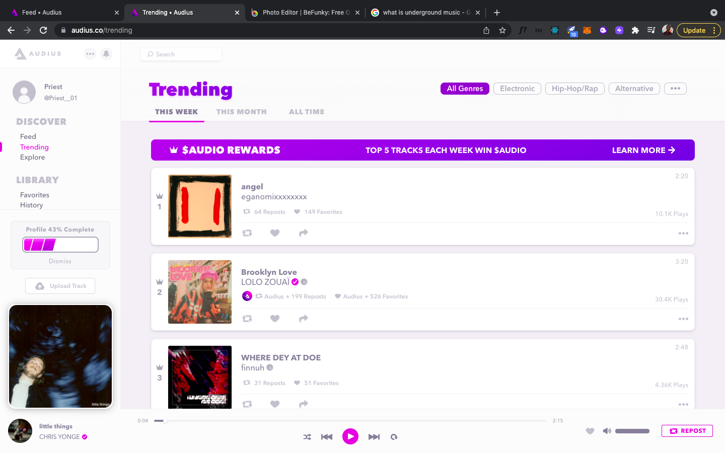The height and width of the screenshot is (453, 725).
Task: Mute the volume speaker icon
Action: (607, 431)
